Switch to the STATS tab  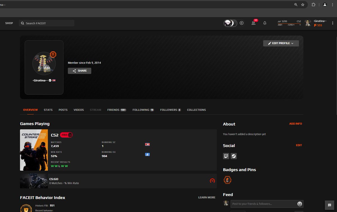click(48, 110)
